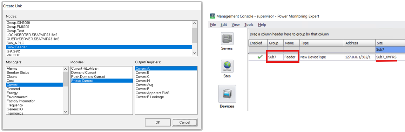The width and height of the screenshot is (405, 132).
Task: Select Group.PM8000 node
Action: [99, 27]
